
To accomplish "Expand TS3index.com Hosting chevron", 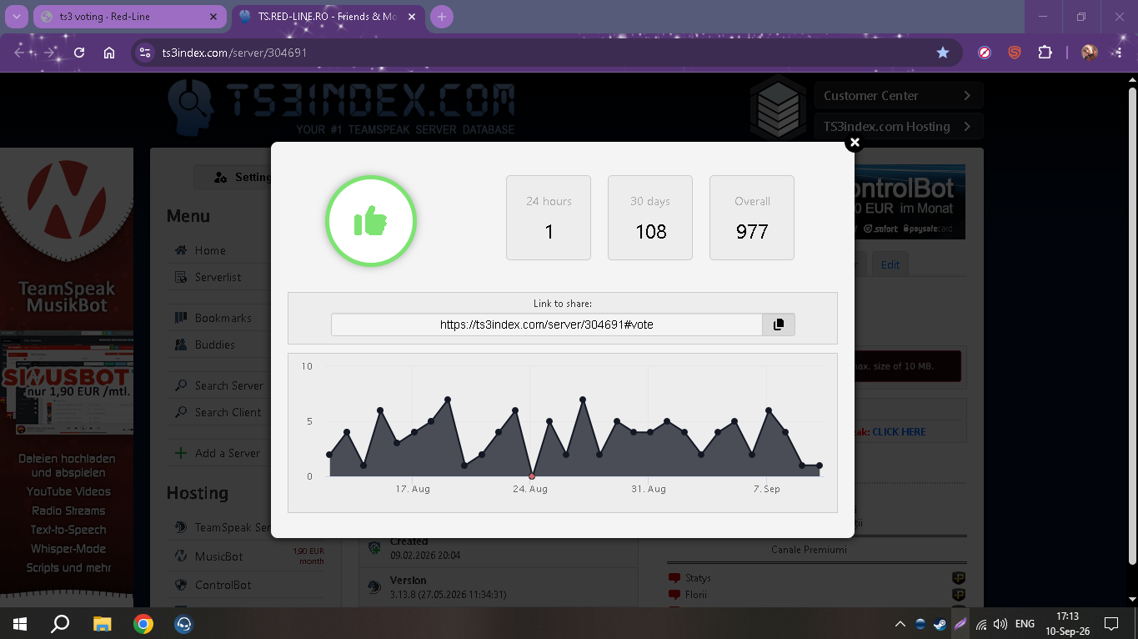I will click(967, 127).
